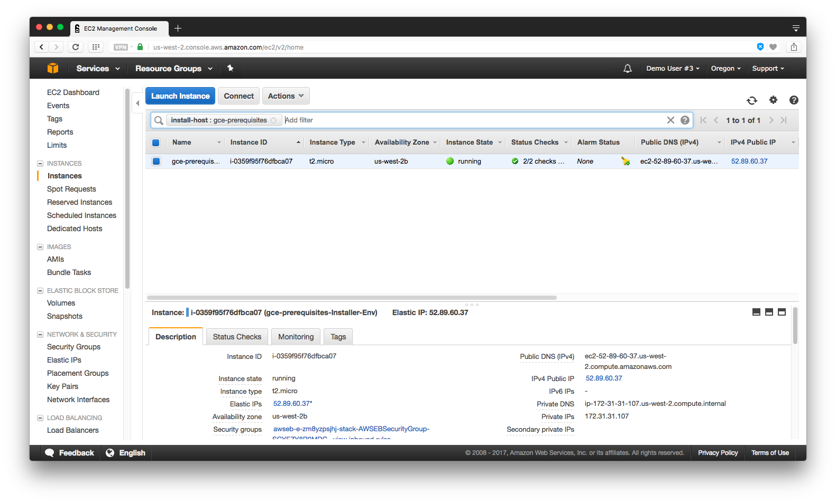Viewport: 836px width, 503px height.
Task: Click the pin shortcuts star icon
Action: tap(230, 68)
